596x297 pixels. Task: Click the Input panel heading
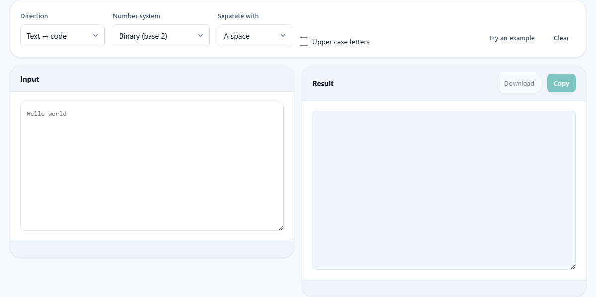(x=30, y=79)
